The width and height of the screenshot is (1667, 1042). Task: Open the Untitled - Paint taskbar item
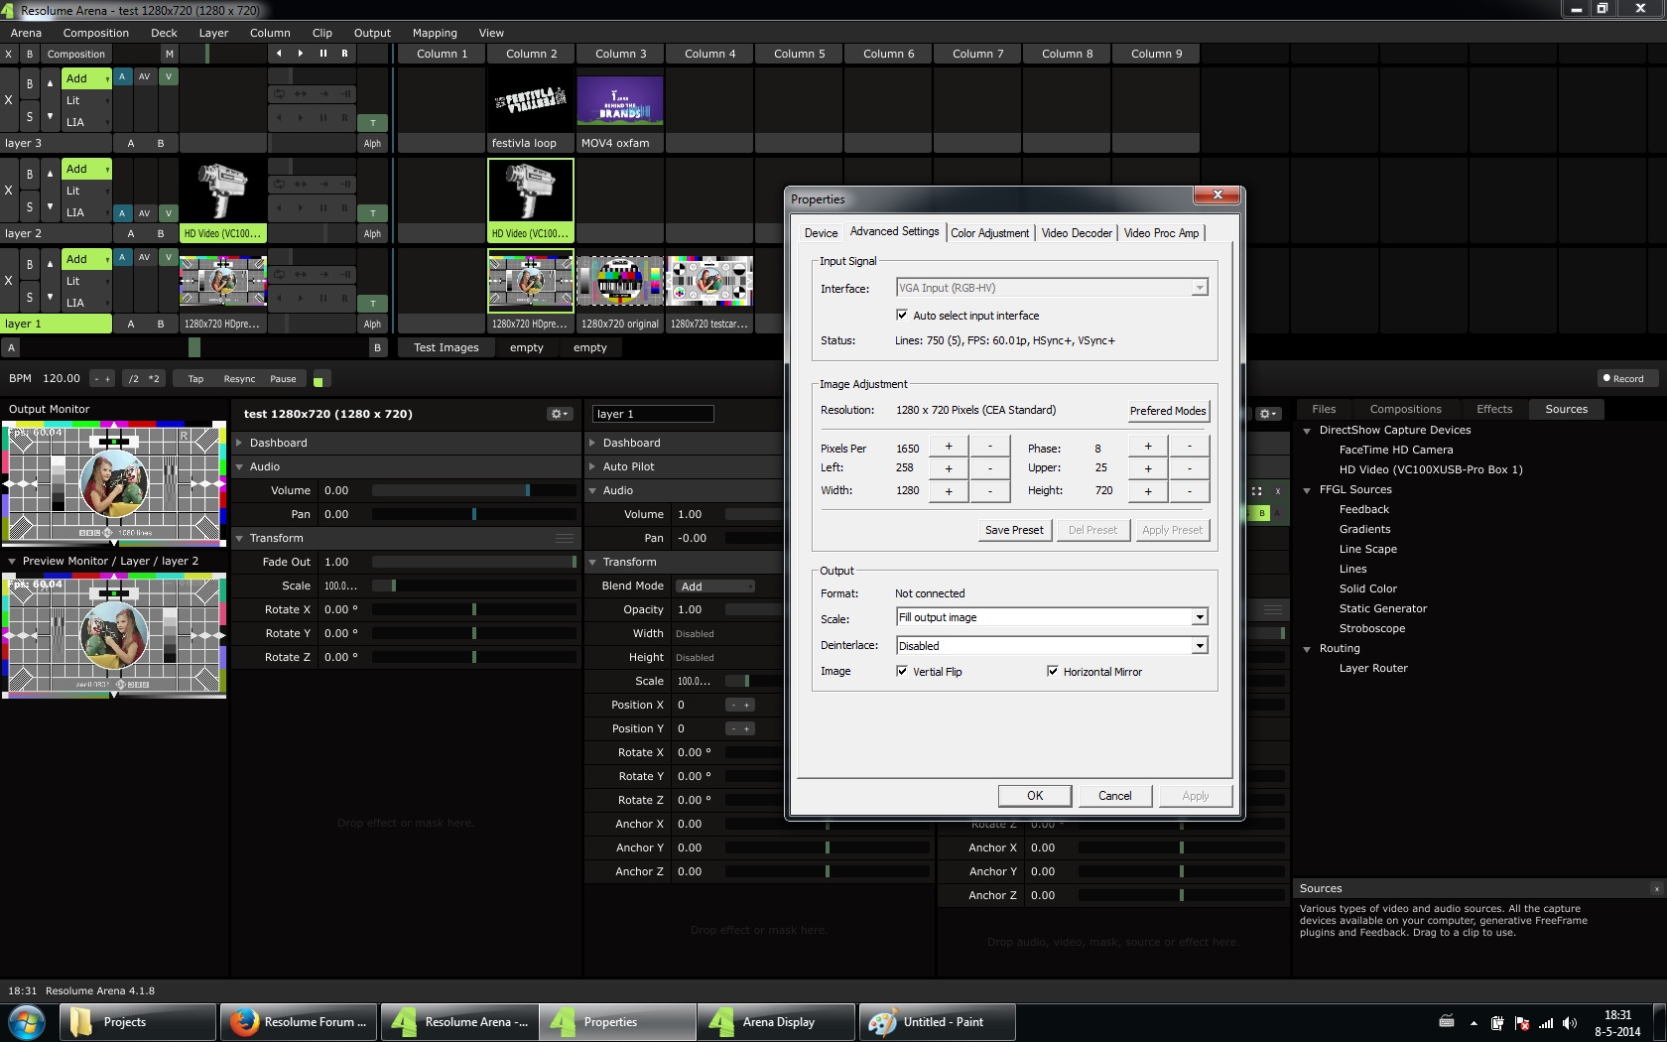coord(938,1022)
